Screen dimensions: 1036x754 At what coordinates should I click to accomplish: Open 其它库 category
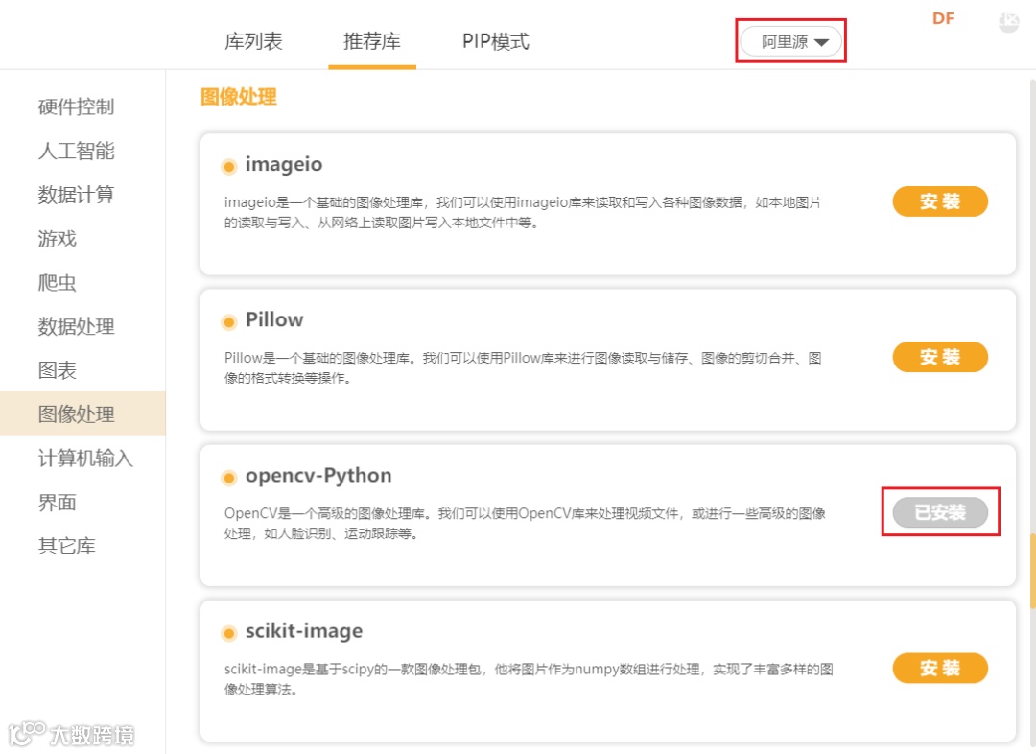click(x=67, y=546)
